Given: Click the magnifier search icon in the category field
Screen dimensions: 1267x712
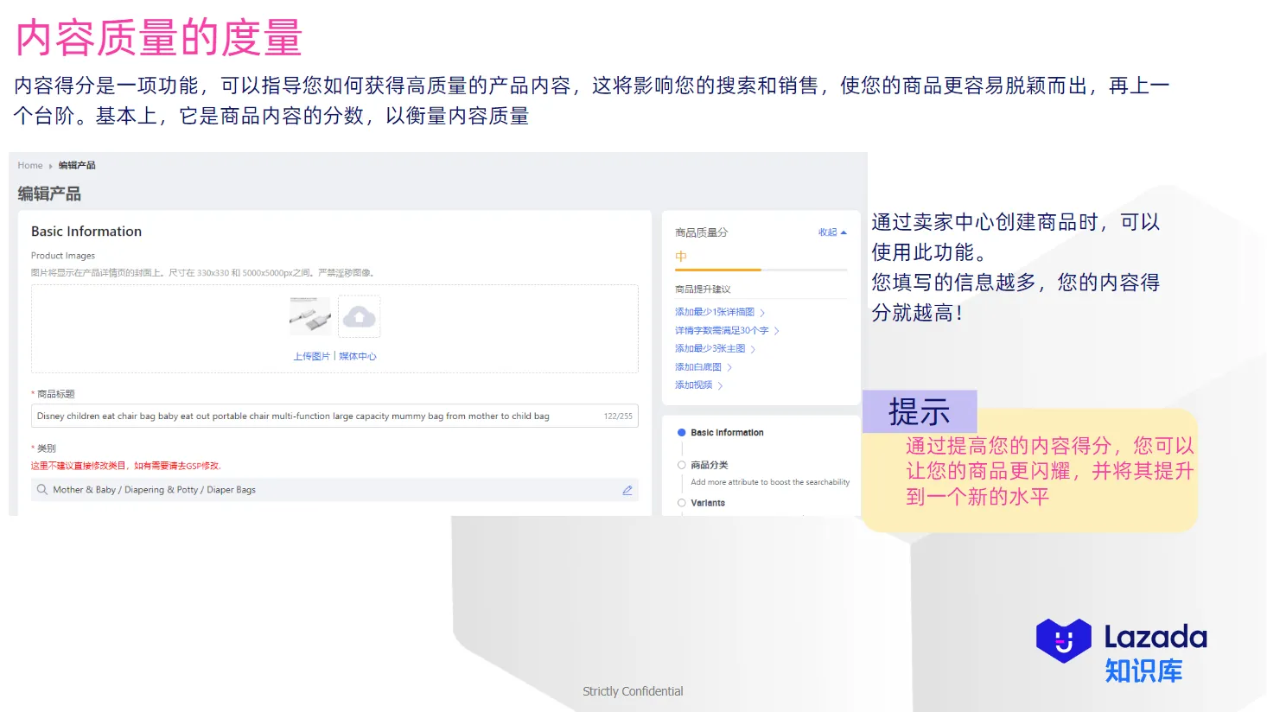Looking at the screenshot, I should (41, 490).
